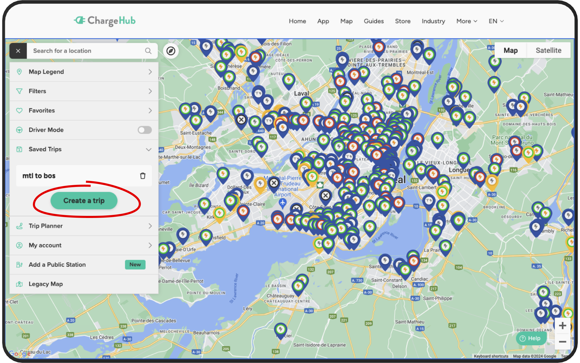Select the Trip Planner route icon

pyautogui.click(x=20, y=226)
